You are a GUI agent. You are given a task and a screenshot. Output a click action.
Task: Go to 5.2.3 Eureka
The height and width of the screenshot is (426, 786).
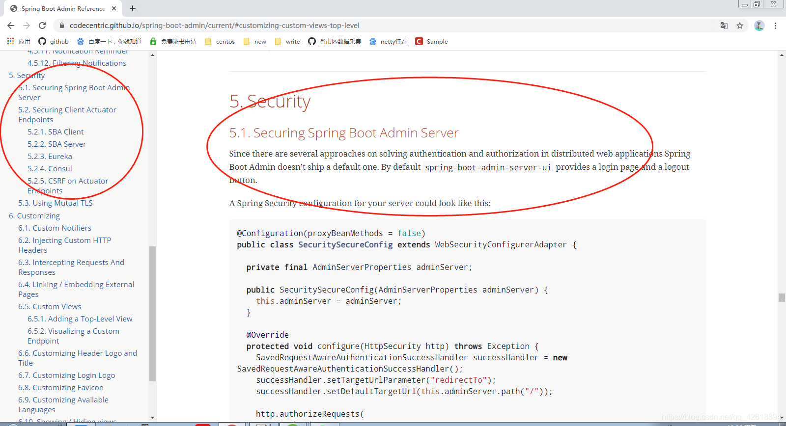coord(50,157)
